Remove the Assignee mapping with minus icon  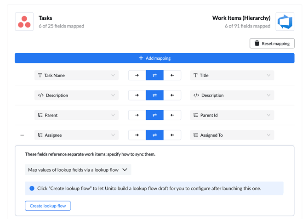22,135
